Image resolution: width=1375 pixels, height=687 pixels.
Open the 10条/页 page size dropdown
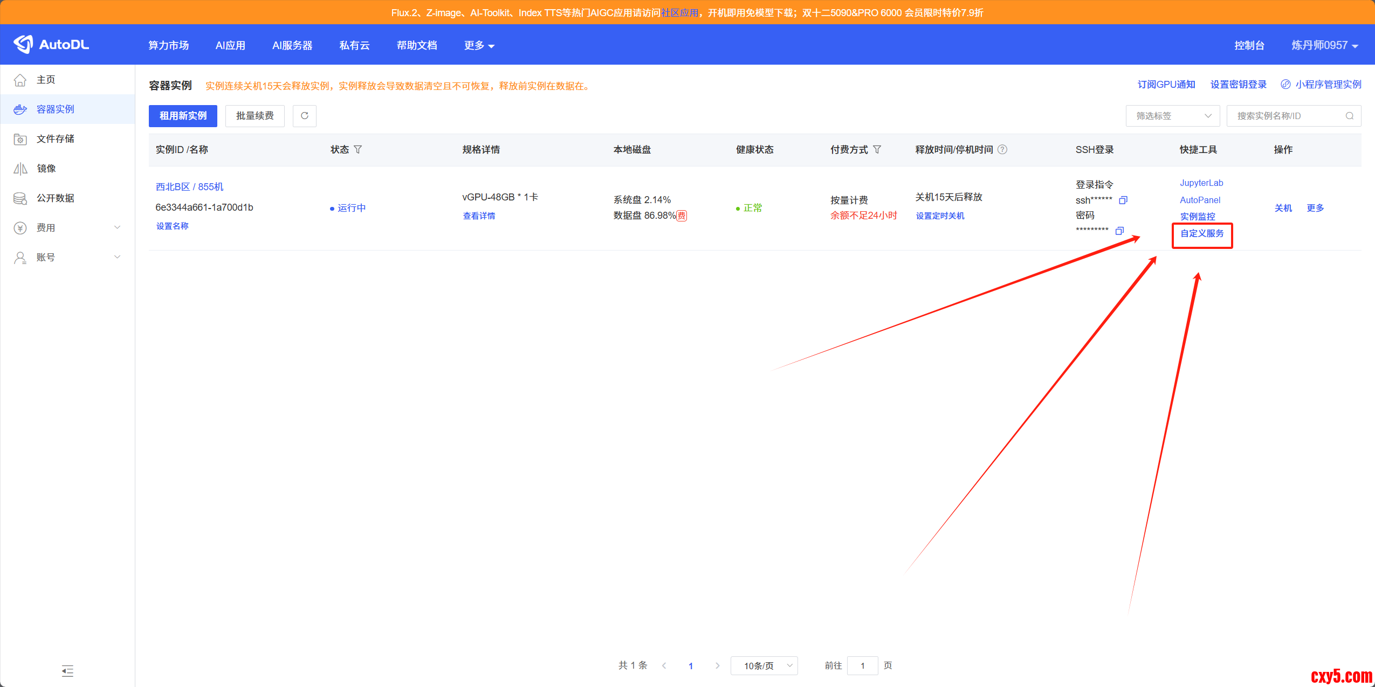(x=764, y=666)
